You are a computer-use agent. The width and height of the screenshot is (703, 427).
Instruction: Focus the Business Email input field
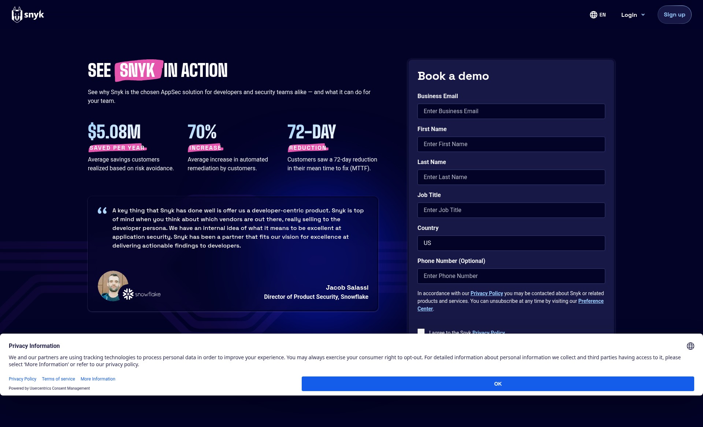point(511,111)
